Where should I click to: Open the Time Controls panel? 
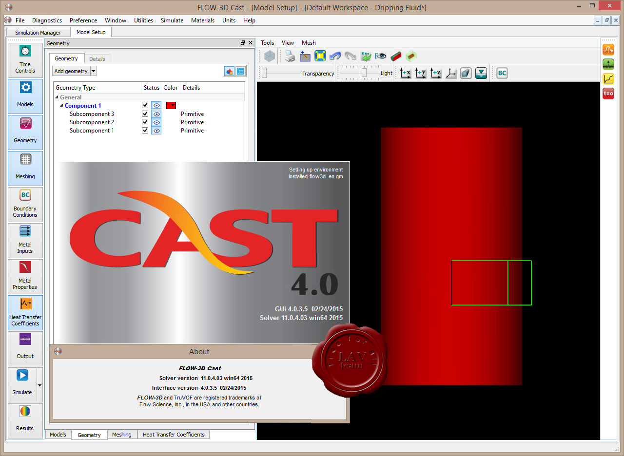[25, 59]
